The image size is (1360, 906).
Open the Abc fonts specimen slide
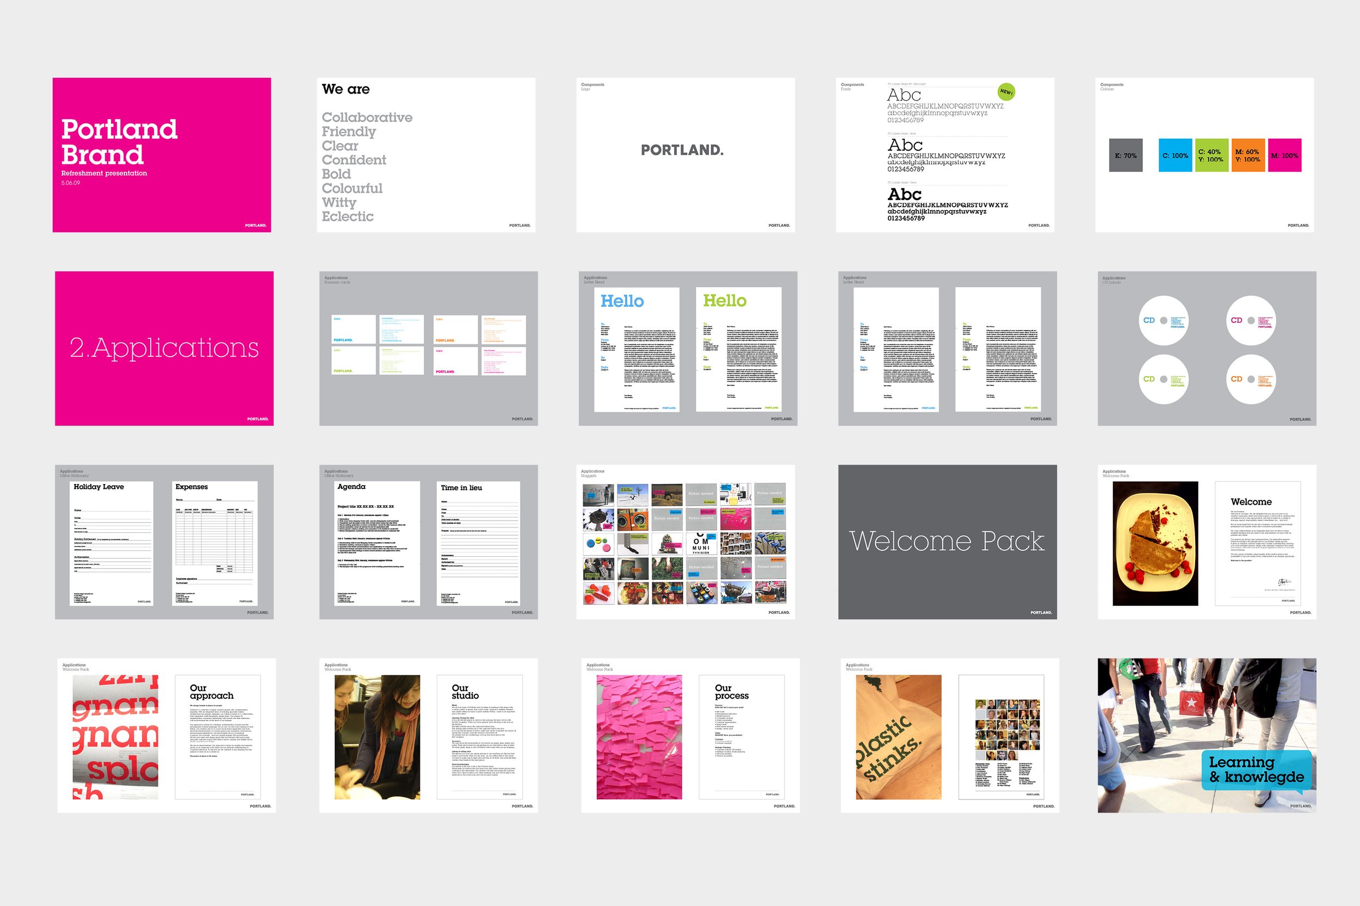click(x=945, y=155)
